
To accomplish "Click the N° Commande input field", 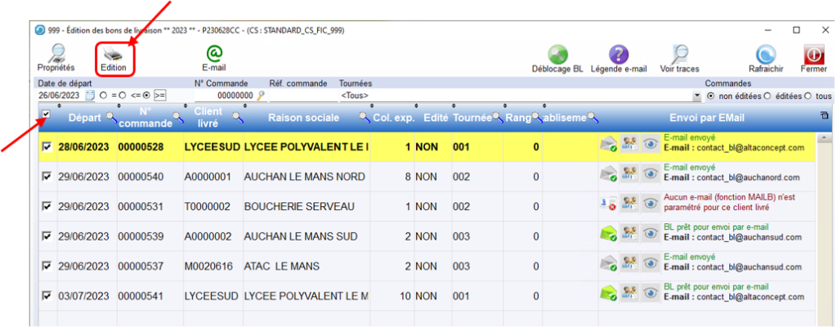I will (224, 96).
